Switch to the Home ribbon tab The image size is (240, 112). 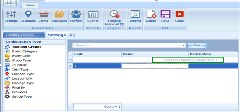click(30, 5)
